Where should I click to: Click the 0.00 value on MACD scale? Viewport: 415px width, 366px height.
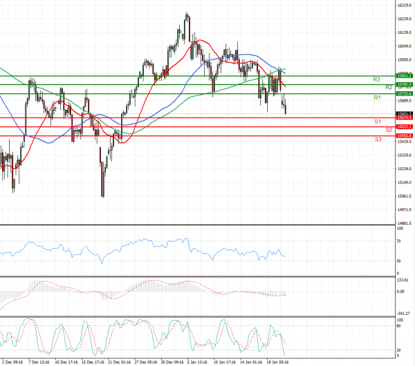click(400, 291)
